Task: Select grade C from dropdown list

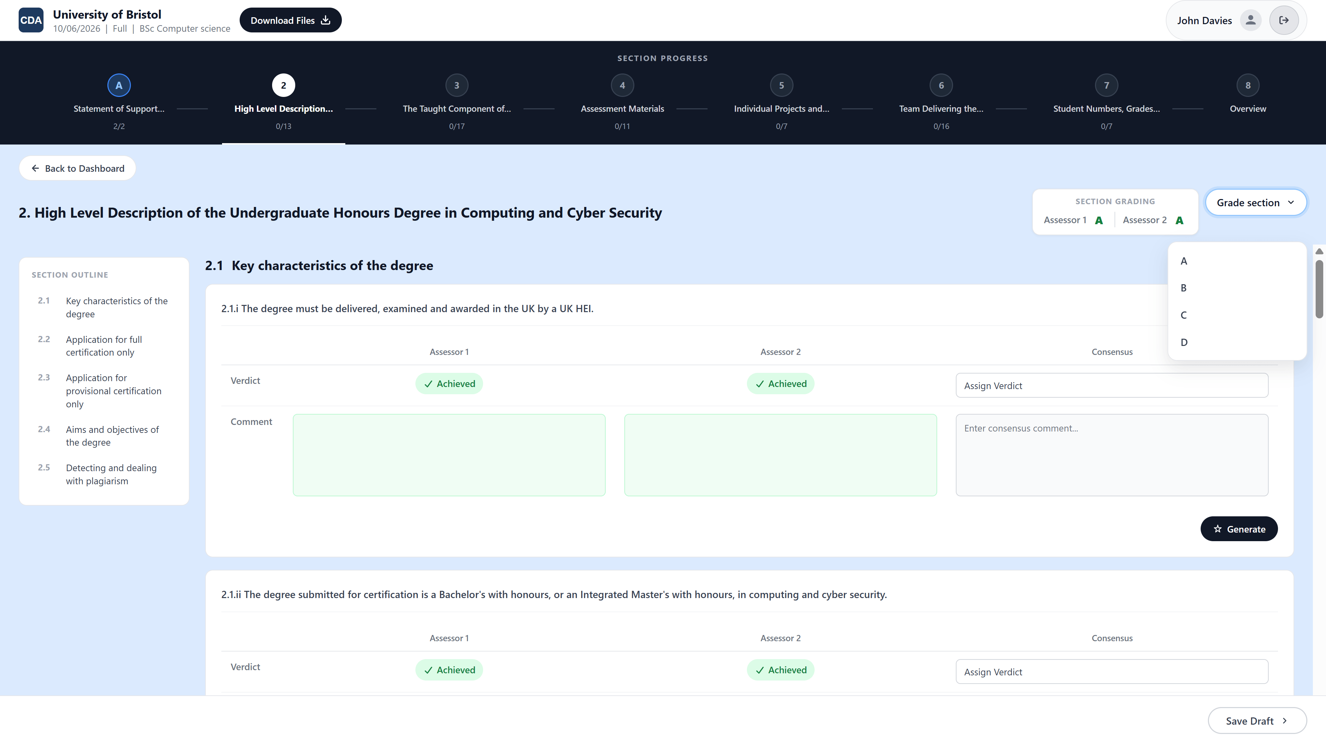Action: [x=1237, y=315]
